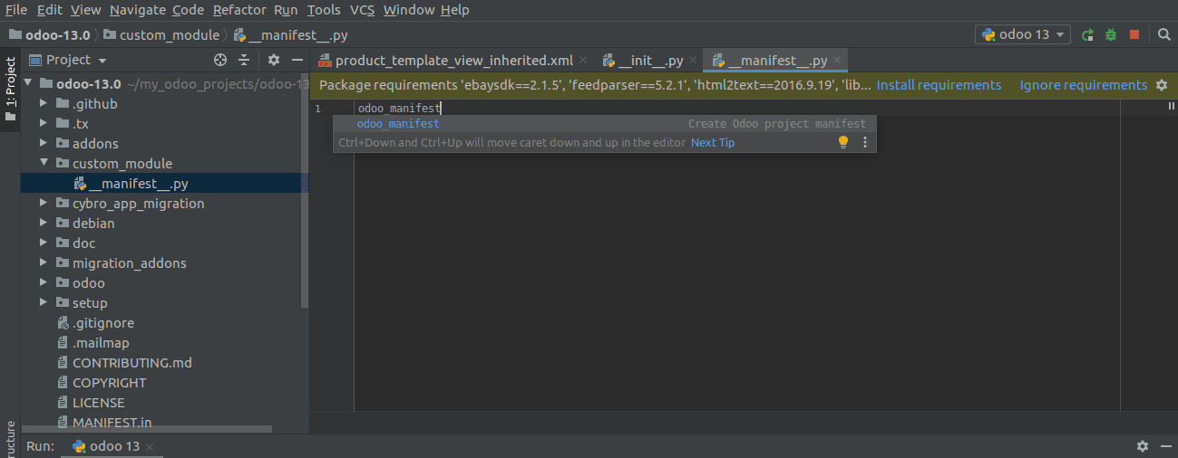
Task: Open the Tools menu
Action: click(324, 10)
